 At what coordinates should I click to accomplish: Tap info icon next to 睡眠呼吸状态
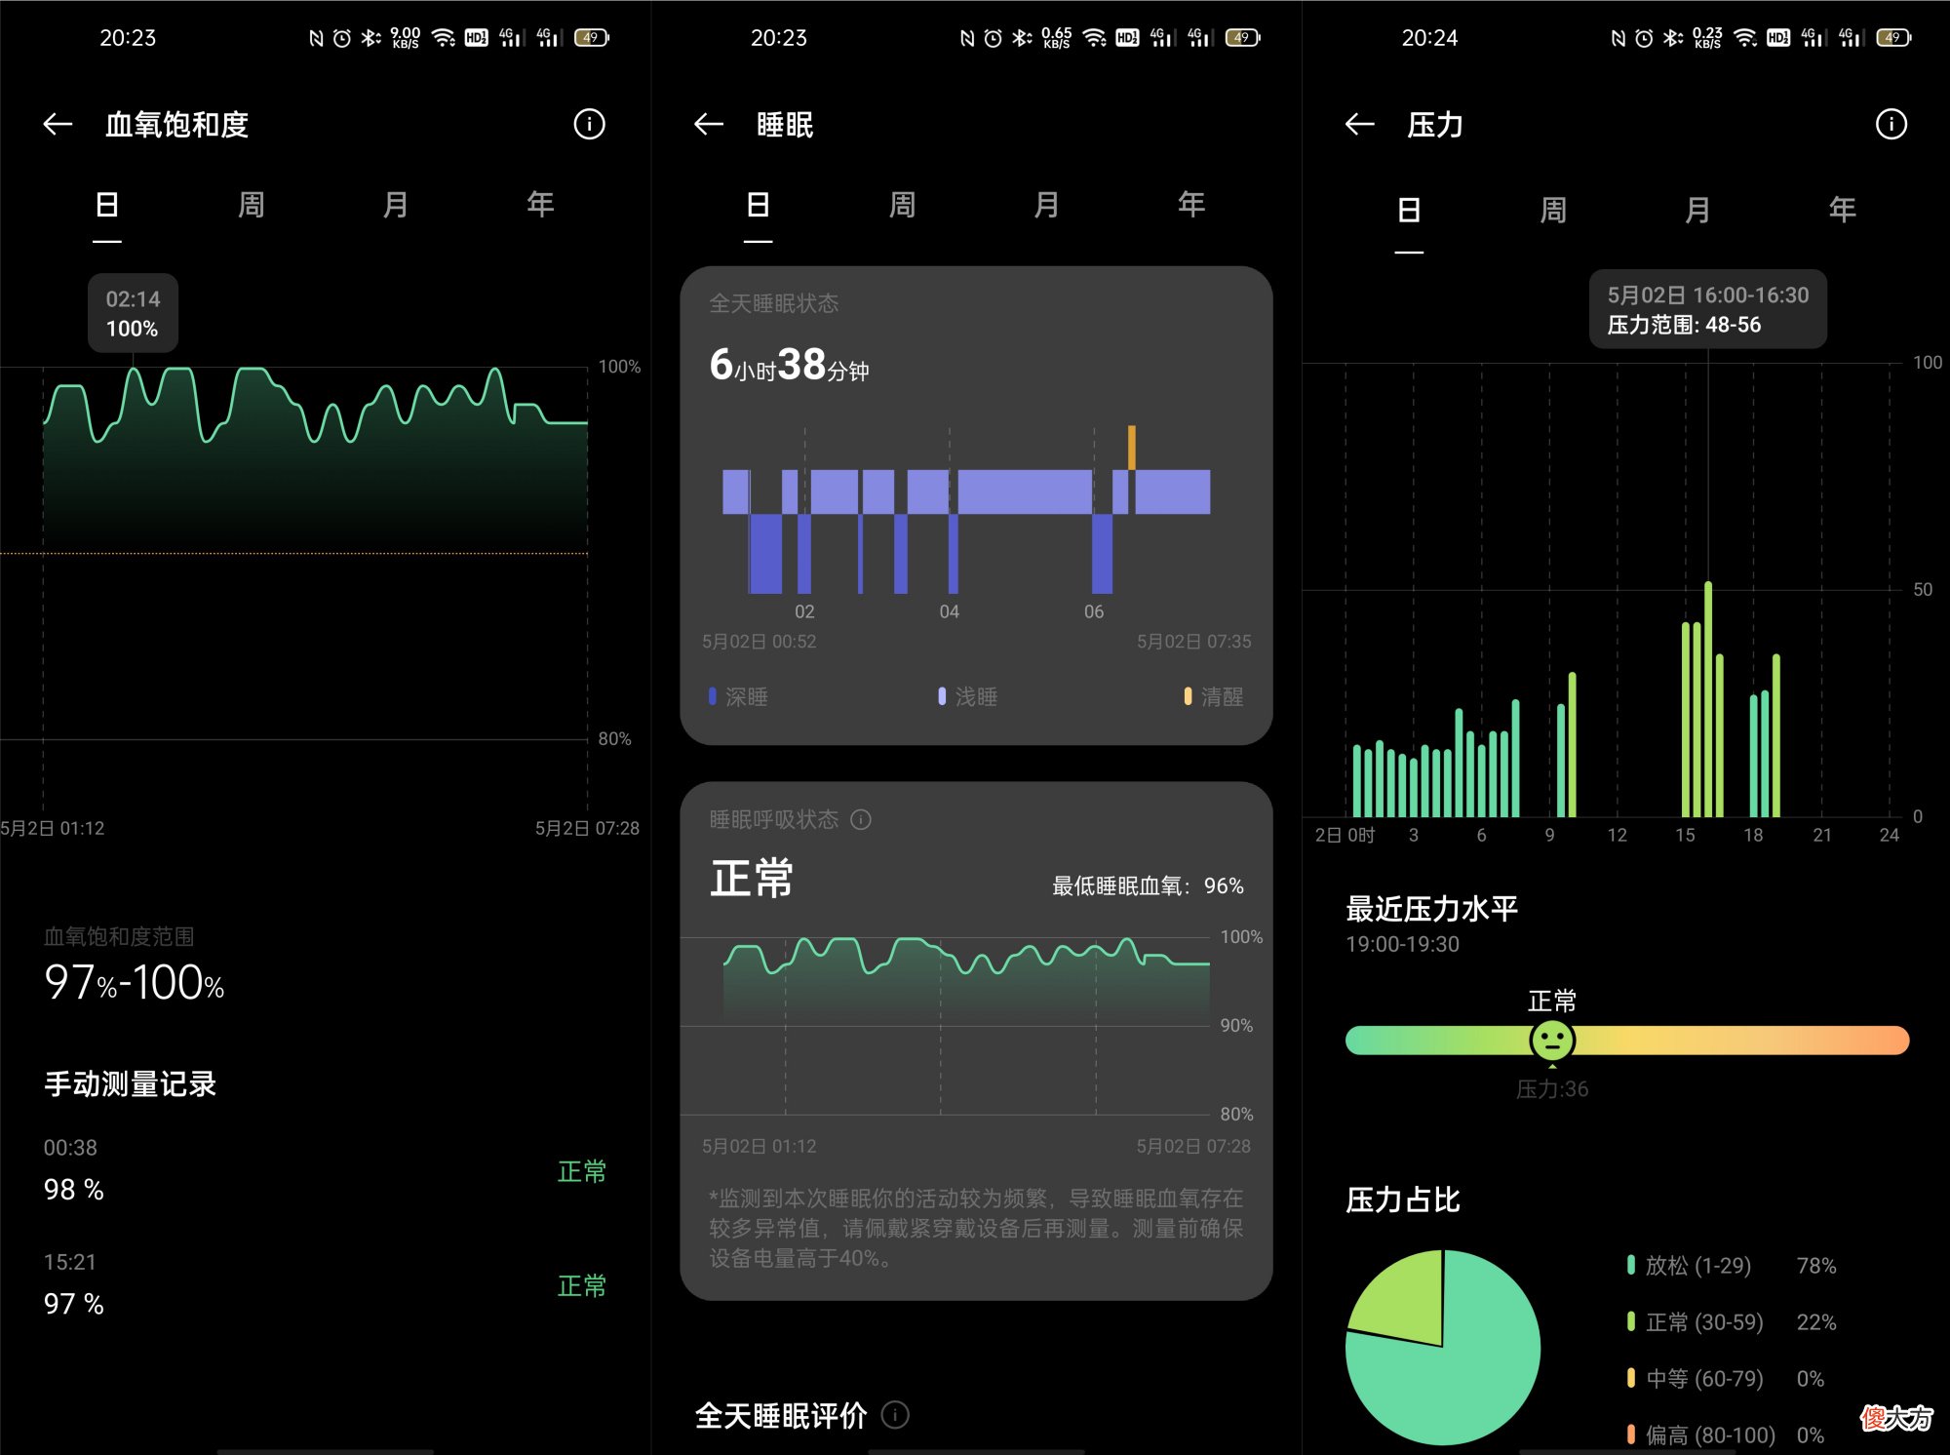pyautogui.click(x=861, y=819)
